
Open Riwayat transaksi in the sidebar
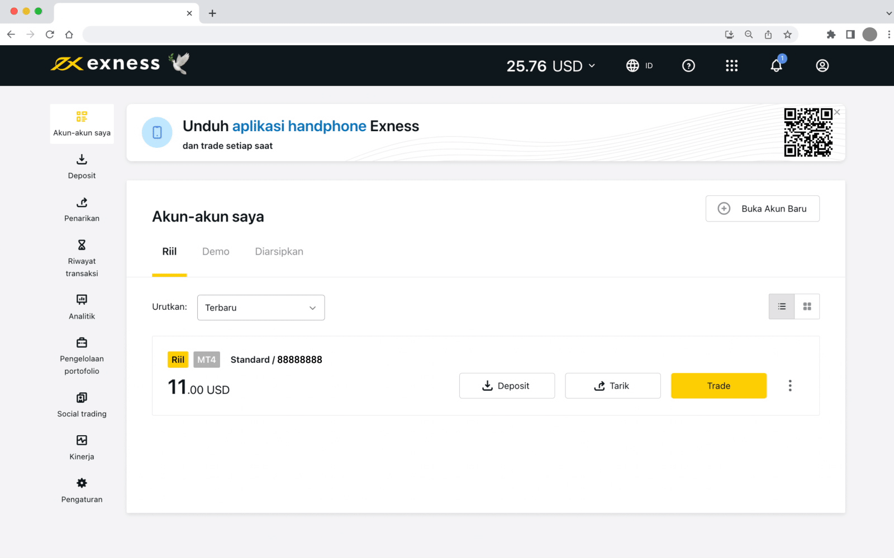pos(82,258)
